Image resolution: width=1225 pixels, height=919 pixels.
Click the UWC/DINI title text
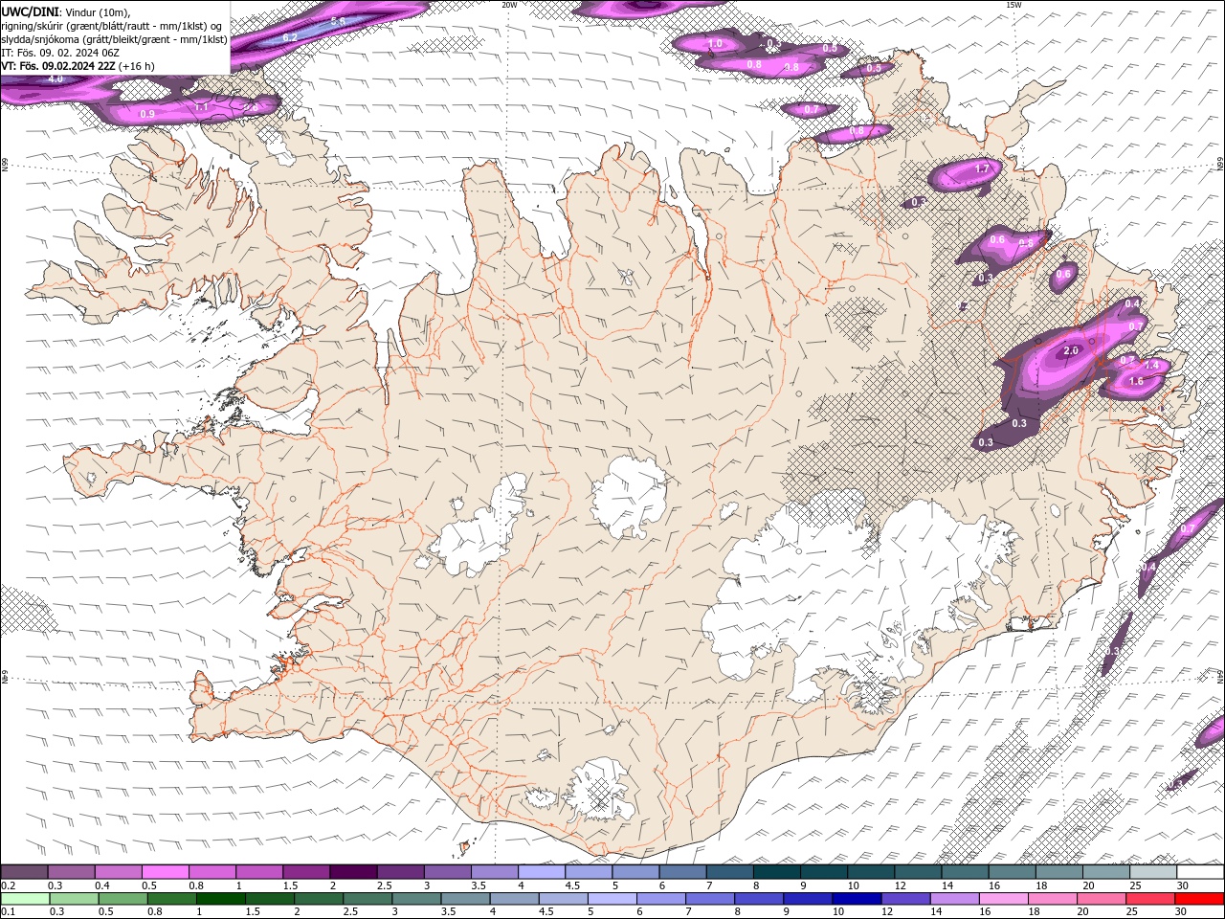[29, 11]
